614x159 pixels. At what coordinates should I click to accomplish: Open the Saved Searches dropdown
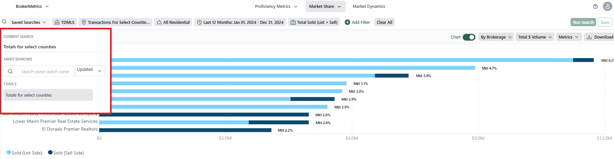point(29,22)
